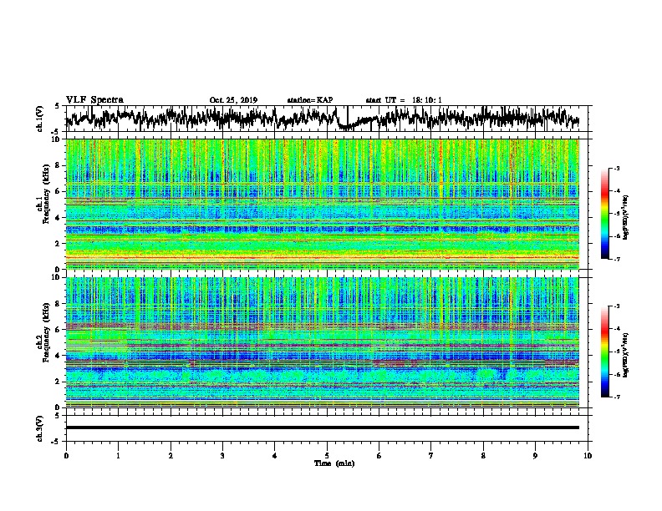The image size is (662, 511).
Task: Click the "ch.3(V)" axis label
Action: pos(40,428)
